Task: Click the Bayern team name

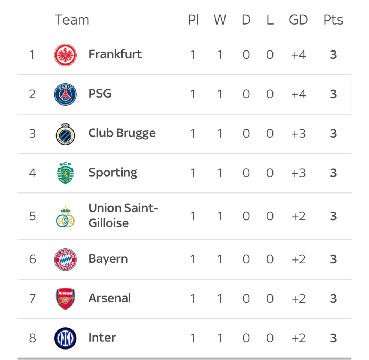Action: pyautogui.click(x=108, y=259)
